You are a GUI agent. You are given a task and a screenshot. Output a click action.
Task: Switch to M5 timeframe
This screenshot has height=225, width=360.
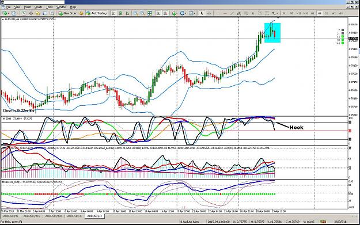tap(291, 13)
